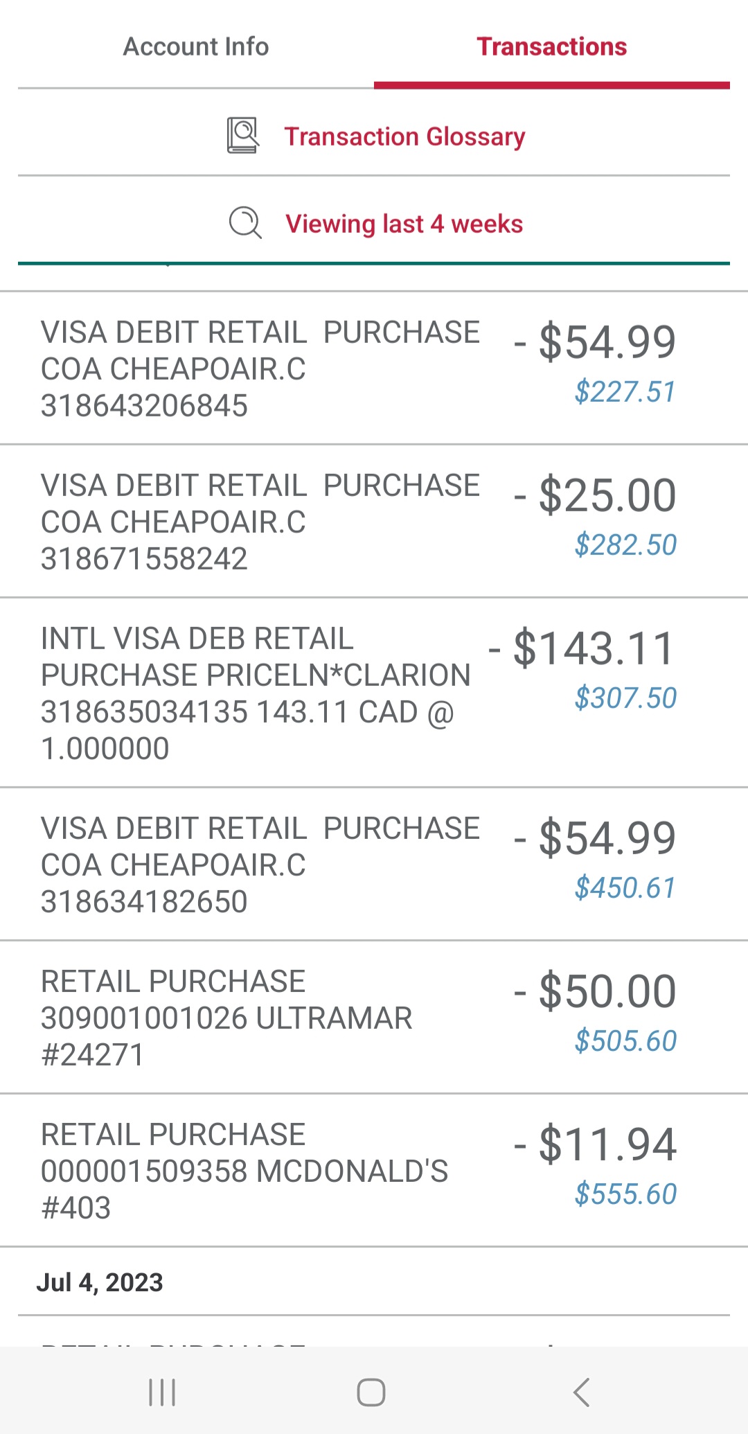Tap the $555.60 running balance
The image size is (748, 1434).
(625, 1194)
